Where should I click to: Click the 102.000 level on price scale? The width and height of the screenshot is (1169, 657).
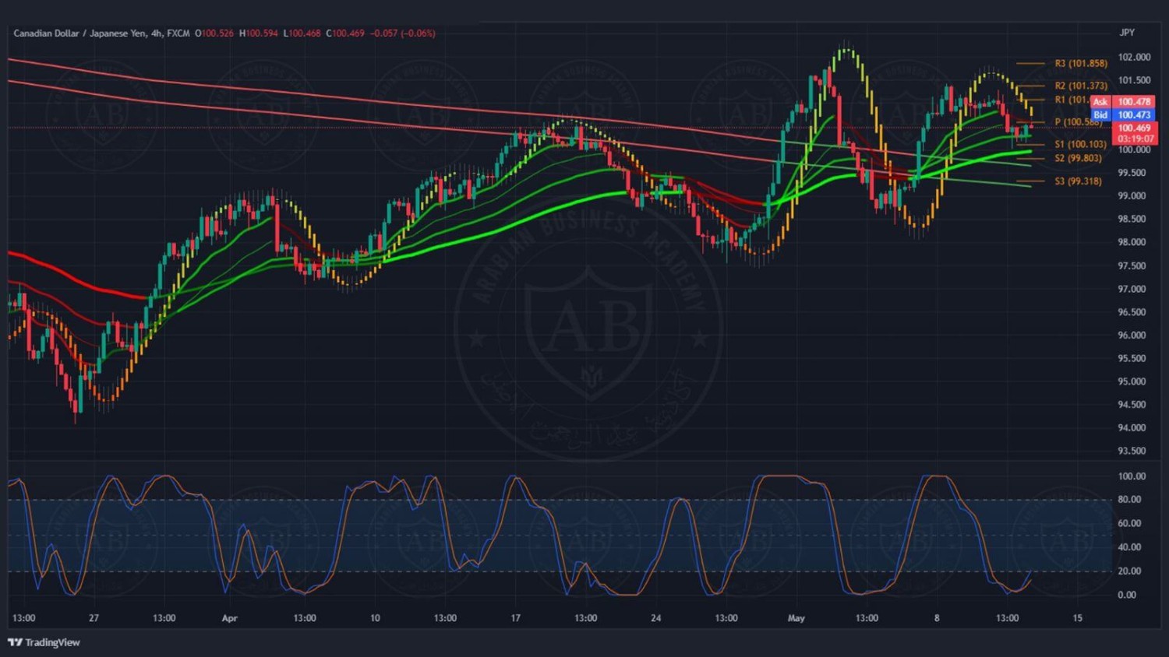click(1134, 58)
